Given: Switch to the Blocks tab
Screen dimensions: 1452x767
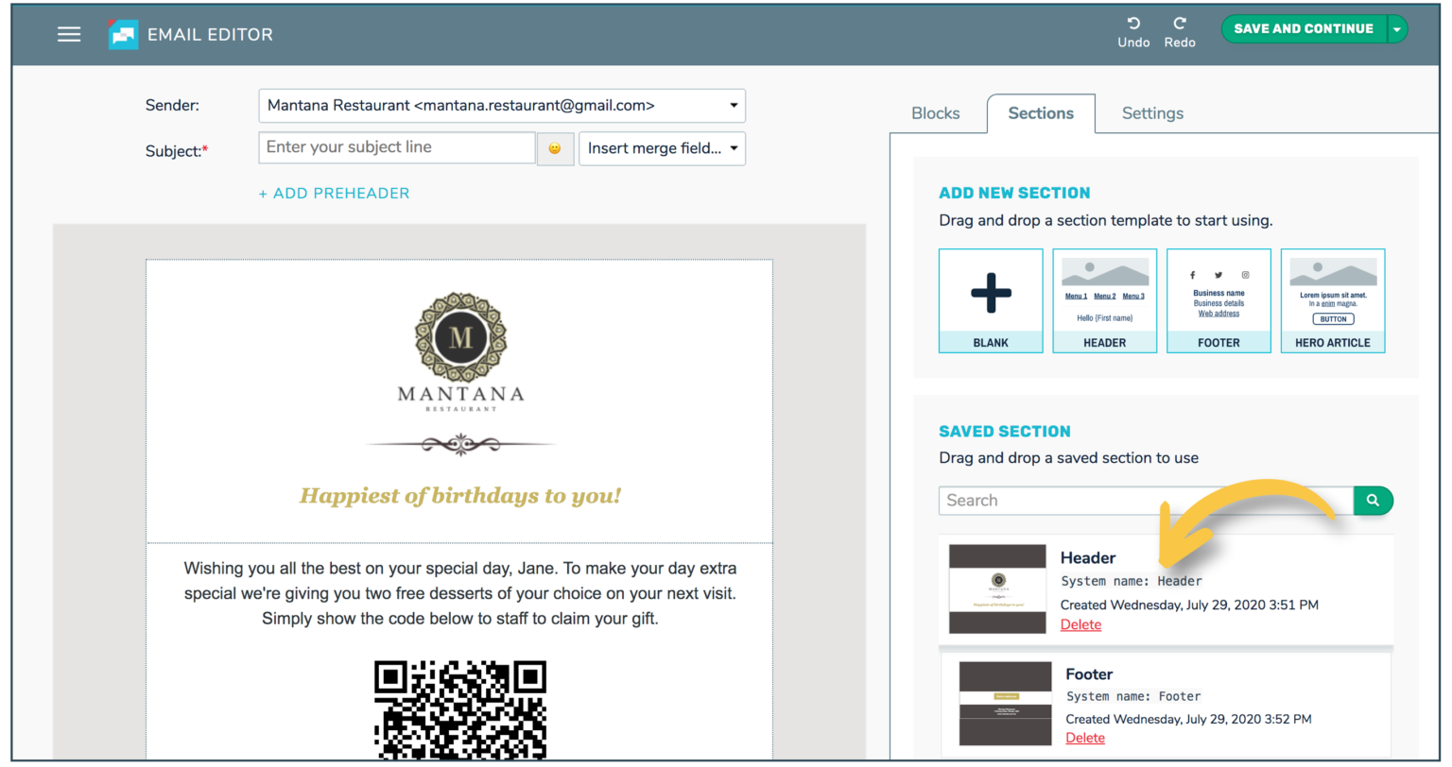Looking at the screenshot, I should click(935, 113).
